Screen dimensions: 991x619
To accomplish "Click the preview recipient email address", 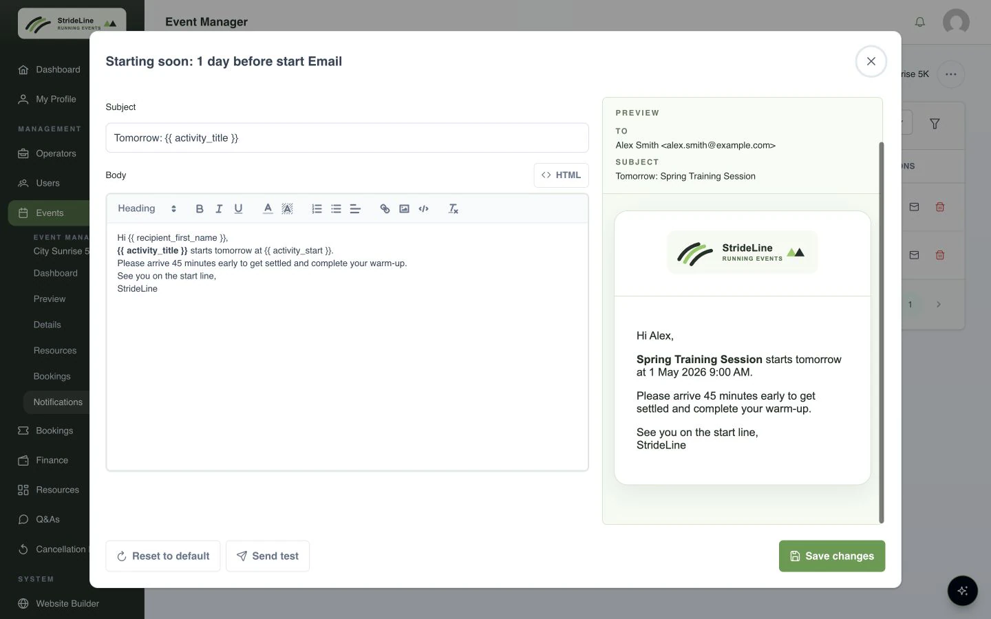I will pos(718,145).
